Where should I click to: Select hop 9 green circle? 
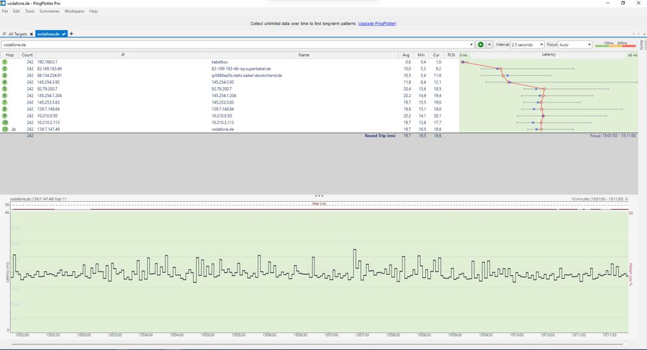coord(5,116)
